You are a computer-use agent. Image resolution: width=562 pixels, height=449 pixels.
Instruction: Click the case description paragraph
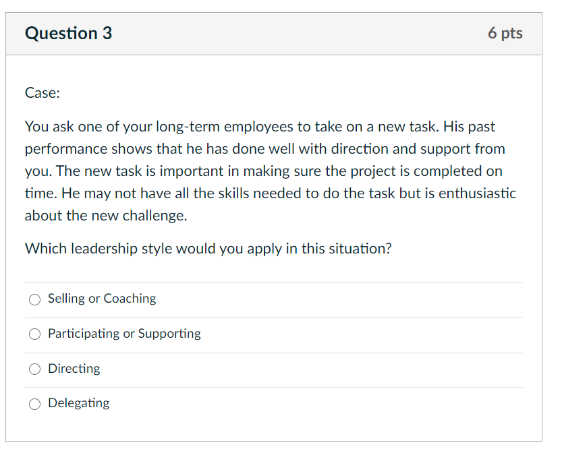(270, 171)
